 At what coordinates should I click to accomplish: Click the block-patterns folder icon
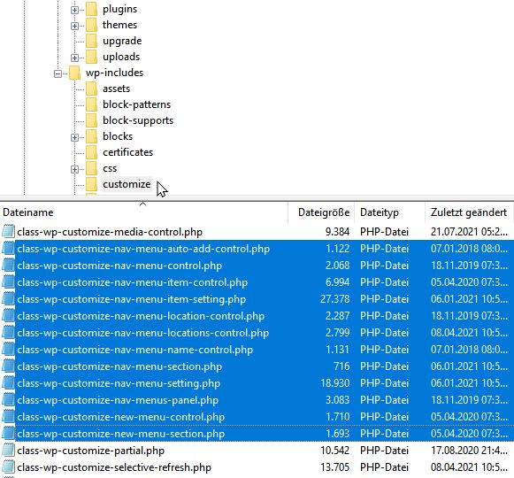click(x=91, y=104)
